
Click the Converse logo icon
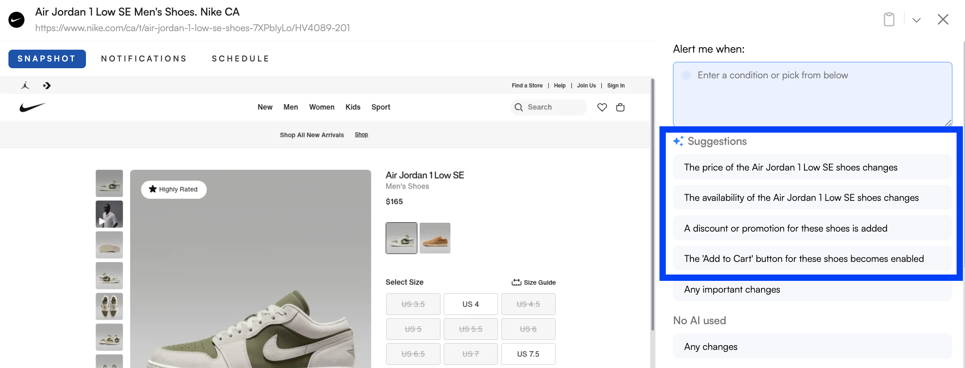click(46, 85)
